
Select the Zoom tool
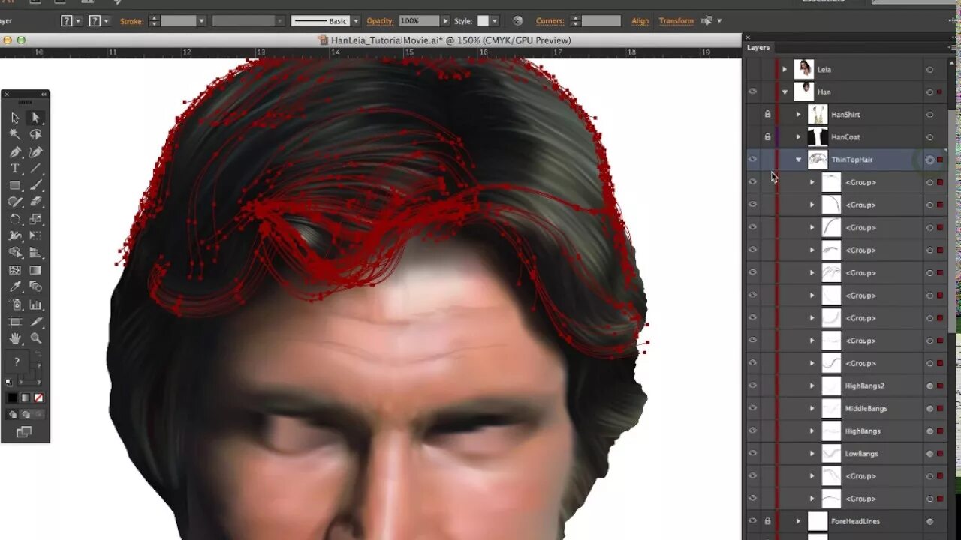[x=35, y=338]
